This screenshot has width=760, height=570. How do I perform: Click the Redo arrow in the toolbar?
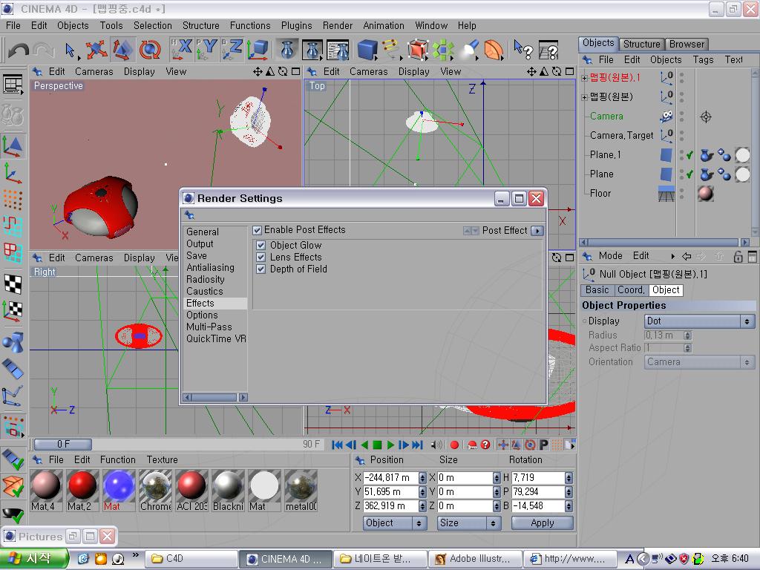point(44,50)
